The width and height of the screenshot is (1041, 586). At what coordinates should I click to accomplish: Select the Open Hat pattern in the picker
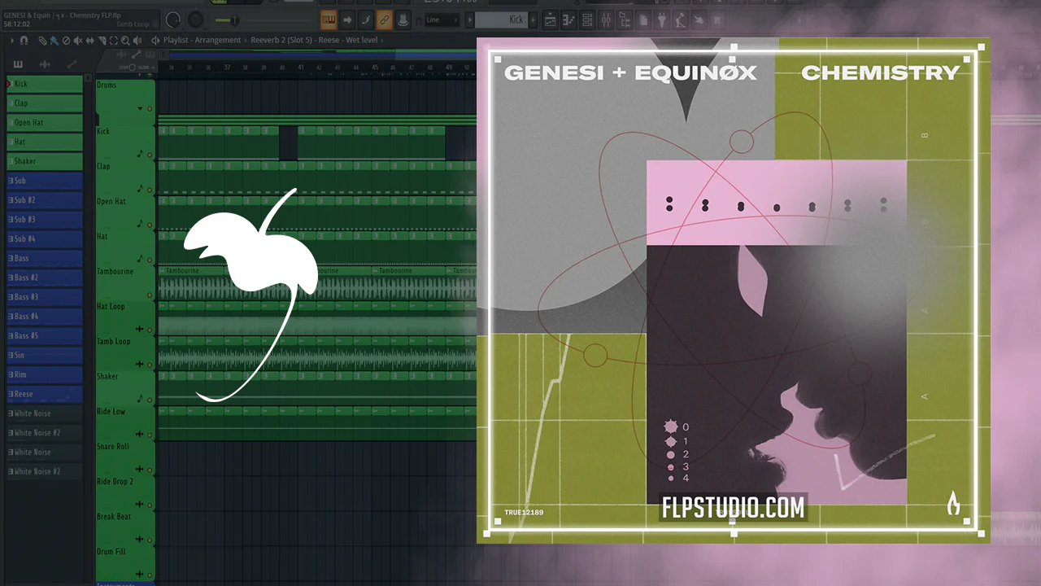coord(45,123)
